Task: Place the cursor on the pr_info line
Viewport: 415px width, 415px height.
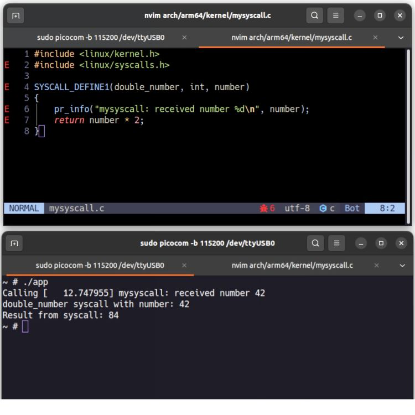Action: tap(166, 109)
